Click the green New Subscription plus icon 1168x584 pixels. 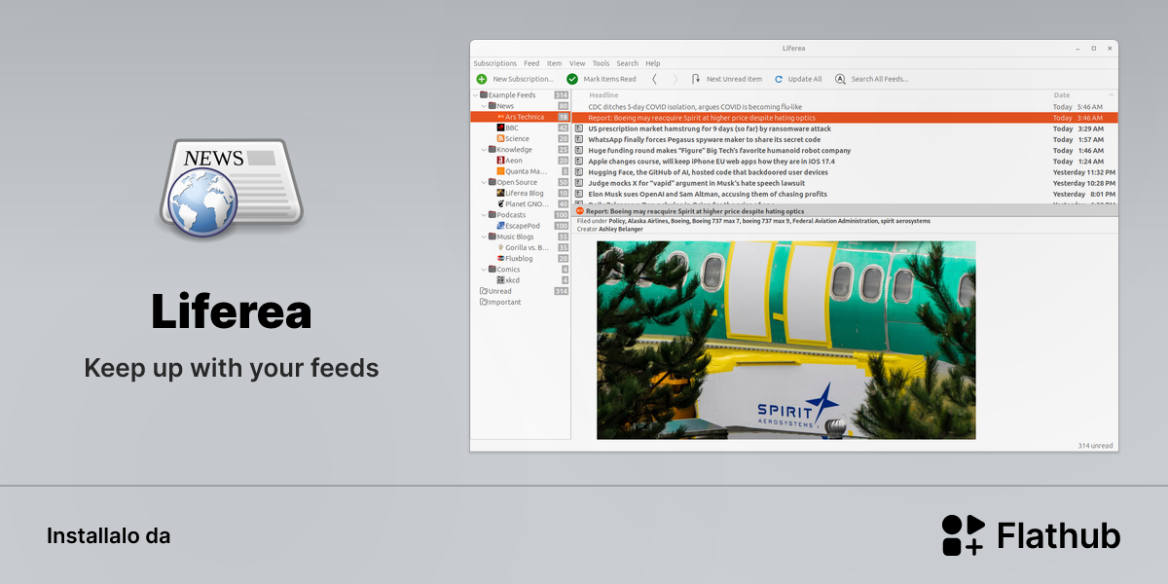pyautogui.click(x=481, y=79)
